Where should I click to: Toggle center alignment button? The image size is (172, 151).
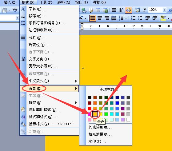(x=100, y=18)
